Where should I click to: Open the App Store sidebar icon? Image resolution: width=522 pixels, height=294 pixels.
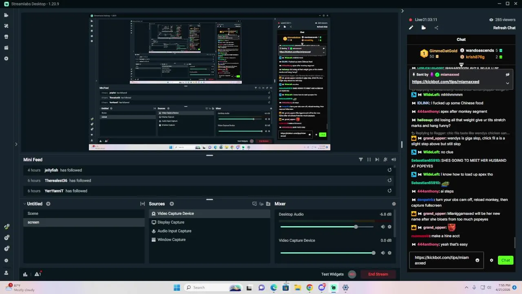point(6,37)
